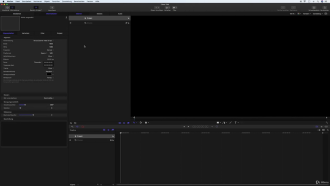The height and width of the screenshot is (186, 330).
Task: Click the Importieren toolbar icon
Action: tap(52, 8)
